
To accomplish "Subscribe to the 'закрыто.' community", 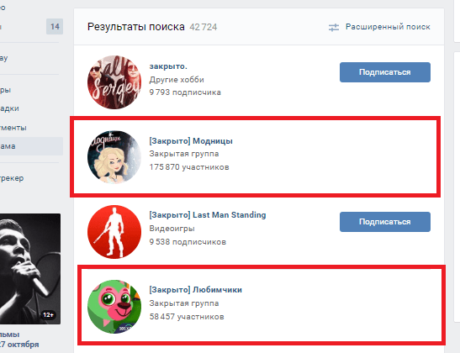I will point(385,72).
